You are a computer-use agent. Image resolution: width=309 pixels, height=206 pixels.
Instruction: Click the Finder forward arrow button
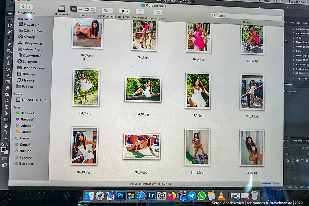30,7
